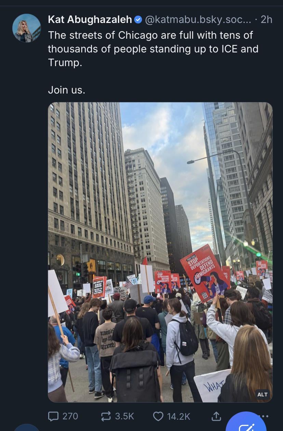
Task: Open the @katmabu.bsky.soc... handle link
Action: pos(198,20)
